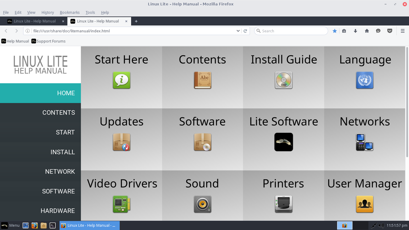Open the Linux Lite Menu button
Image resolution: width=409 pixels, height=230 pixels.
click(10, 225)
